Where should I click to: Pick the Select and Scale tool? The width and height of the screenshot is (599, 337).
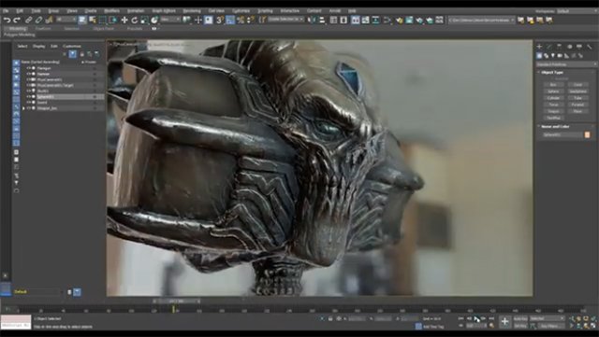pyautogui.click(x=144, y=20)
